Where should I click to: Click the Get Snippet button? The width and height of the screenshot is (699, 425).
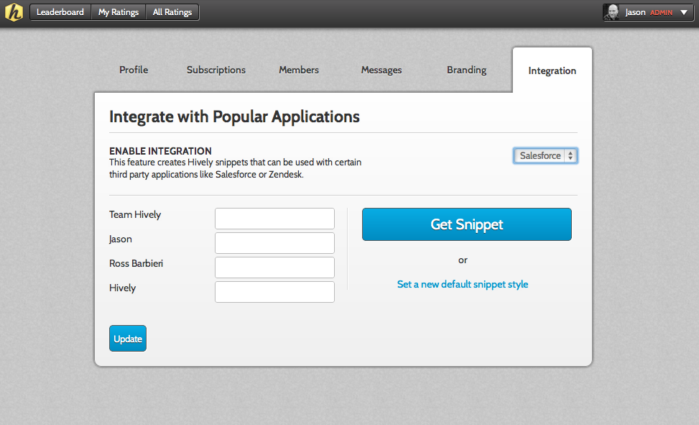pos(467,224)
